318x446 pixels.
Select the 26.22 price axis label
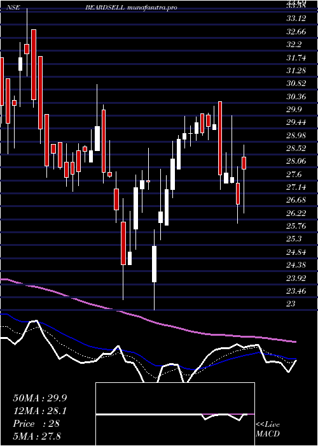(x=296, y=213)
